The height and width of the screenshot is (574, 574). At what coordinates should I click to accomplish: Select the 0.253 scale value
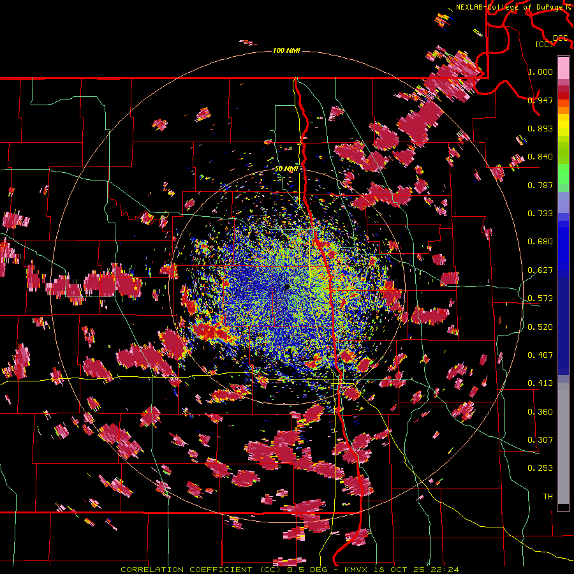click(540, 468)
